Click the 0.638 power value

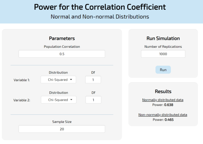point(169,105)
